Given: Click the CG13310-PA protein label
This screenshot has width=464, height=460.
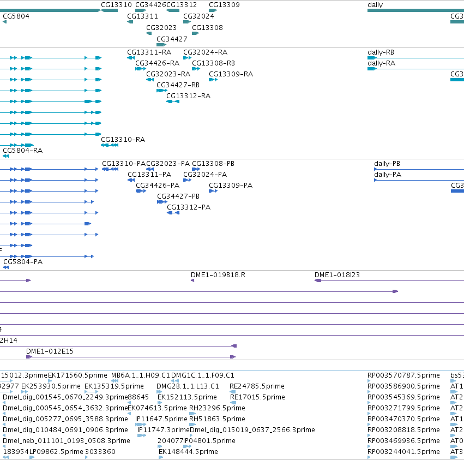Looking at the screenshot, I should [x=124, y=164].
